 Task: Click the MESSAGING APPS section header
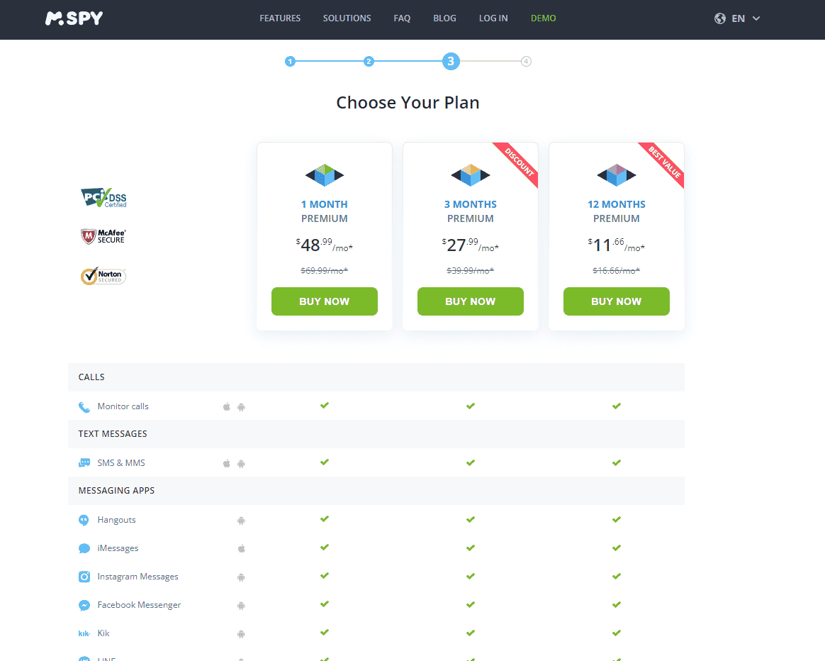pyautogui.click(x=376, y=491)
